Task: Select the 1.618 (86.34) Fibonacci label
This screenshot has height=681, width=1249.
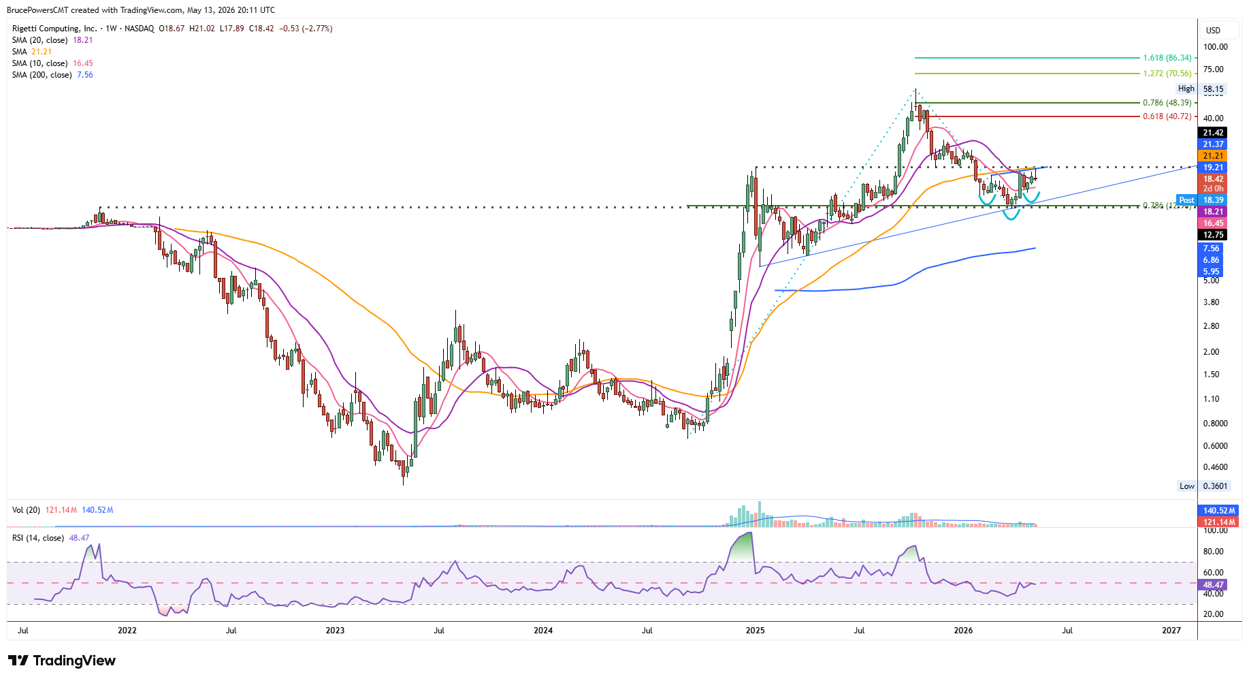Action: [x=1167, y=58]
